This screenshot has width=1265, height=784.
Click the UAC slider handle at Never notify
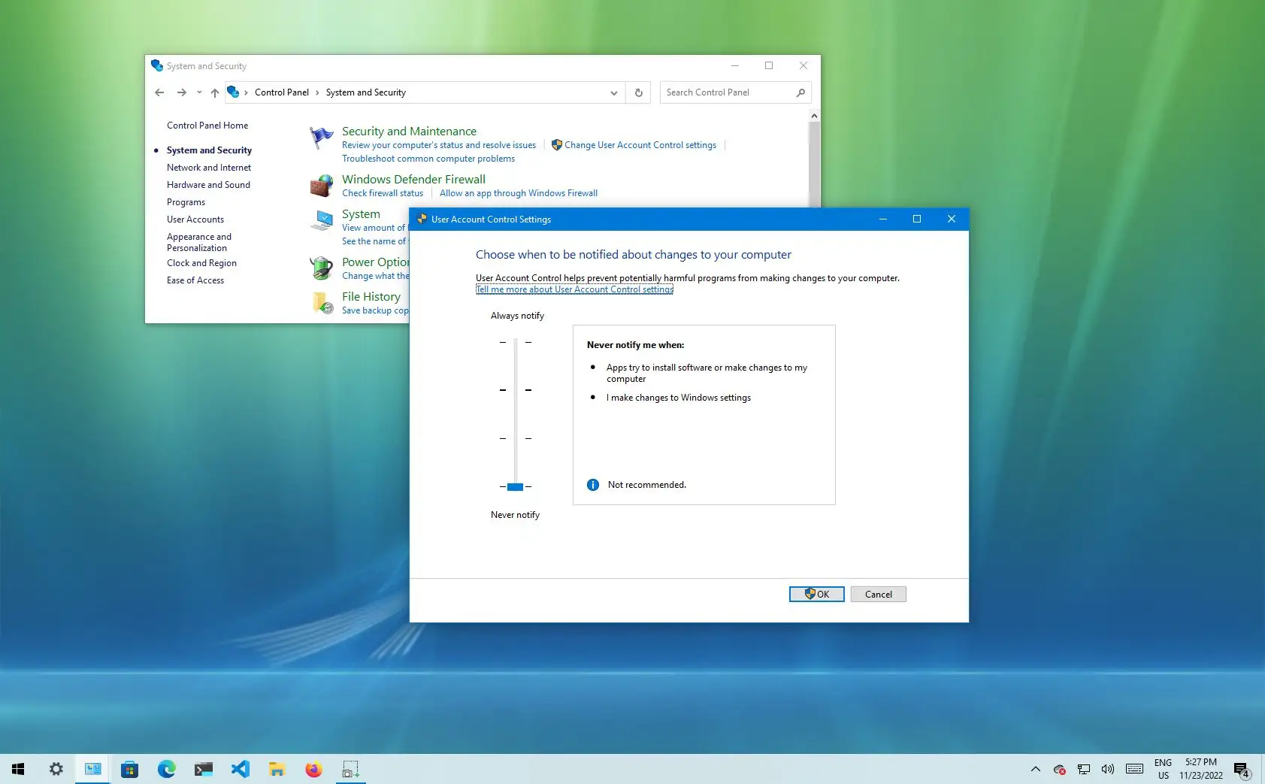click(515, 486)
